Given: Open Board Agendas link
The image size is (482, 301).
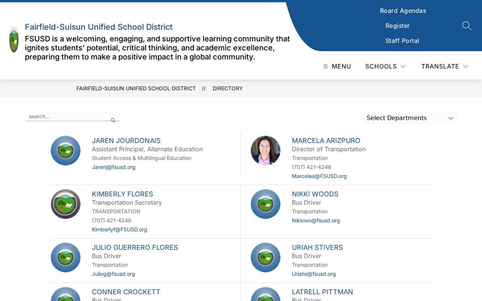Looking at the screenshot, I should pos(403,11).
